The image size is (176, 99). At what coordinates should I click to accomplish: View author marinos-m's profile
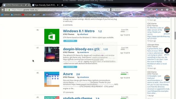(84, 52)
